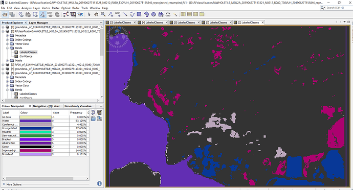Screen dimensions: 353x190
Task: Click the Open Product folder icon
Action: click(5, 14)
